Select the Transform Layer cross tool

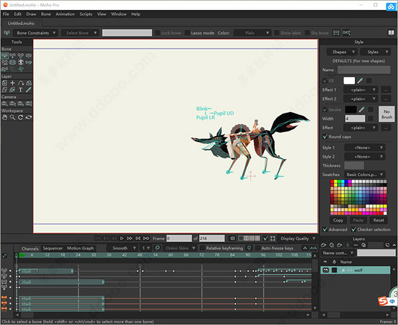[13, 83]
